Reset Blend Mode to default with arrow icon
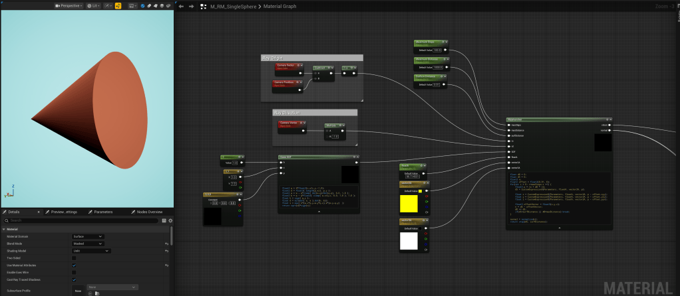Screen dimensions: 680x296 tap(166, 244)
